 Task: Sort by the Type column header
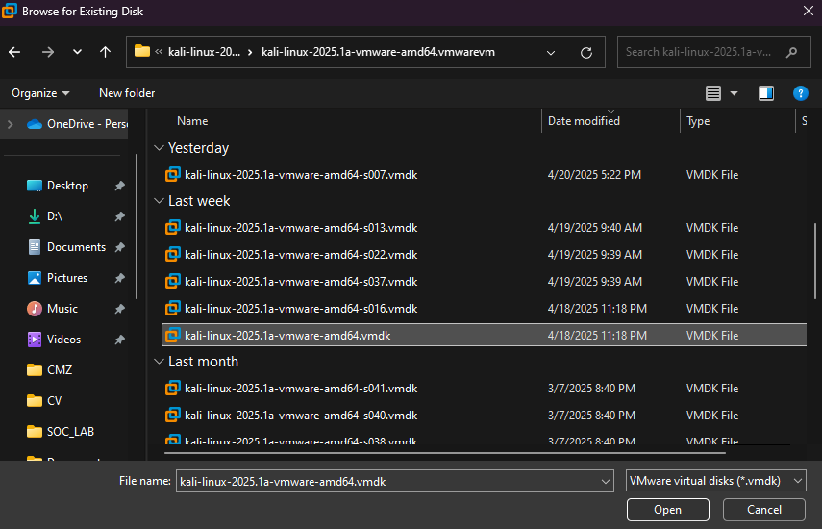coord(698,121)
